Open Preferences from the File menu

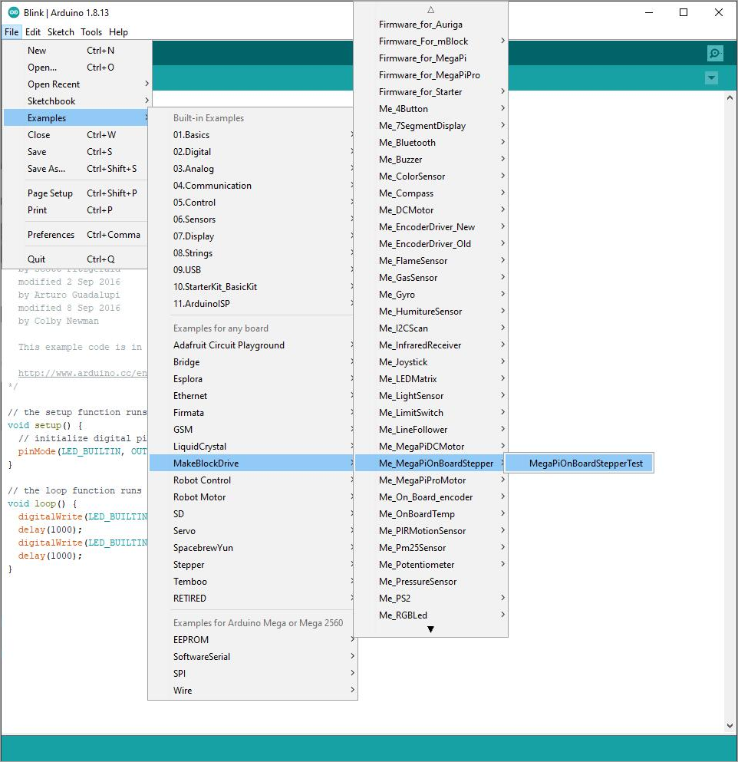(x=51, y=234)
